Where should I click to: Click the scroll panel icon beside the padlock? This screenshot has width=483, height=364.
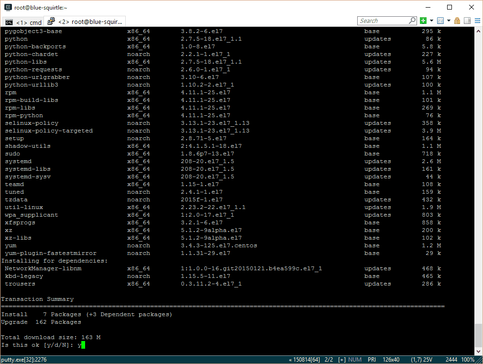coord(467,21)
